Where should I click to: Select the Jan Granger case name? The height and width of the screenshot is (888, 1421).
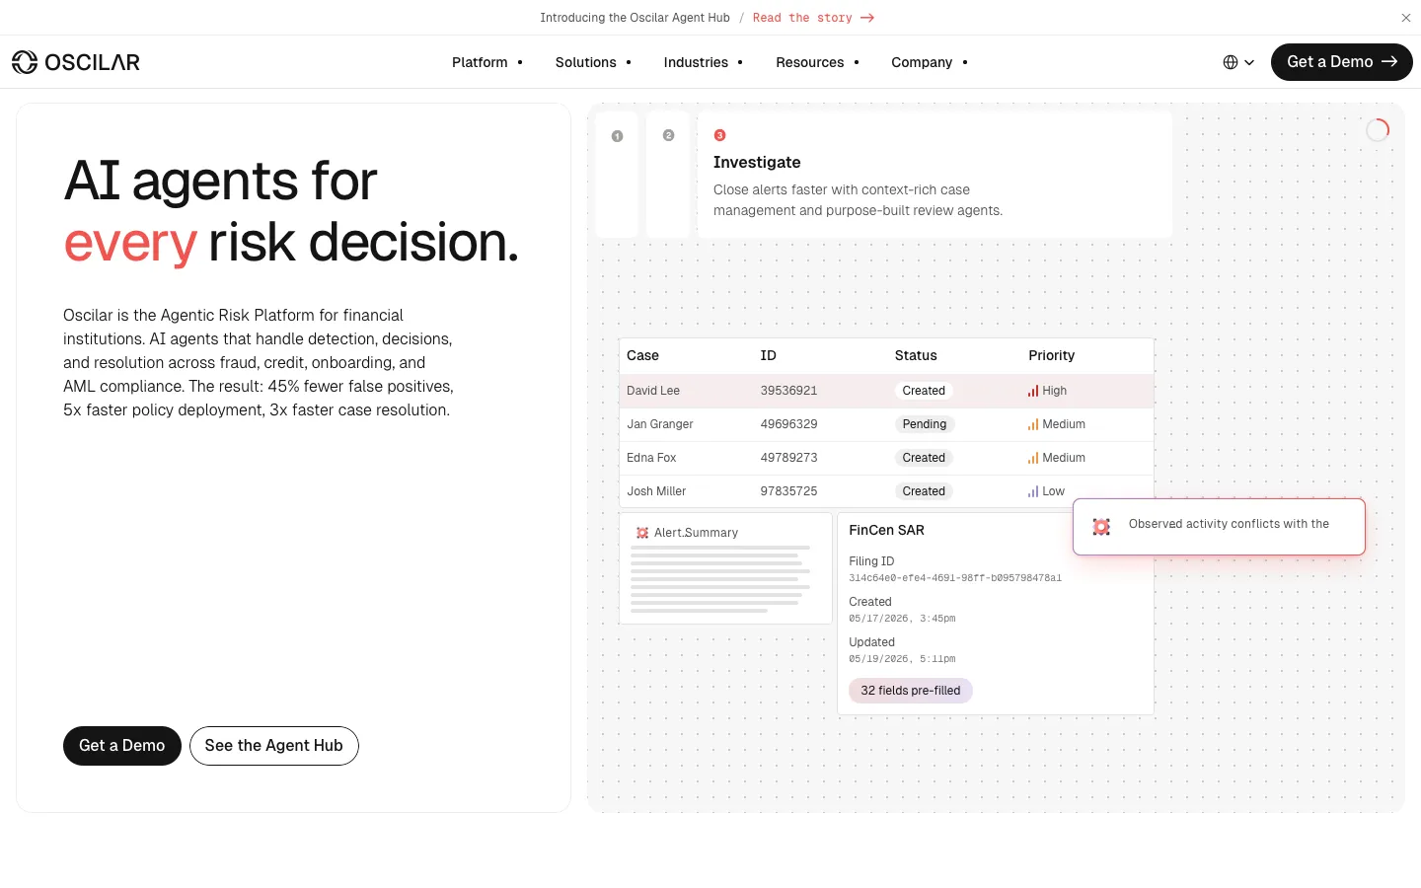[x=660, y=424]
